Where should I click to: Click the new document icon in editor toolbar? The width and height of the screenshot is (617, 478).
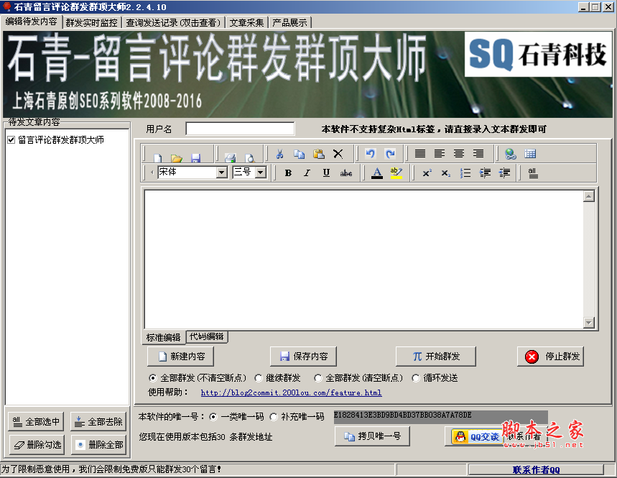point(158,158)
